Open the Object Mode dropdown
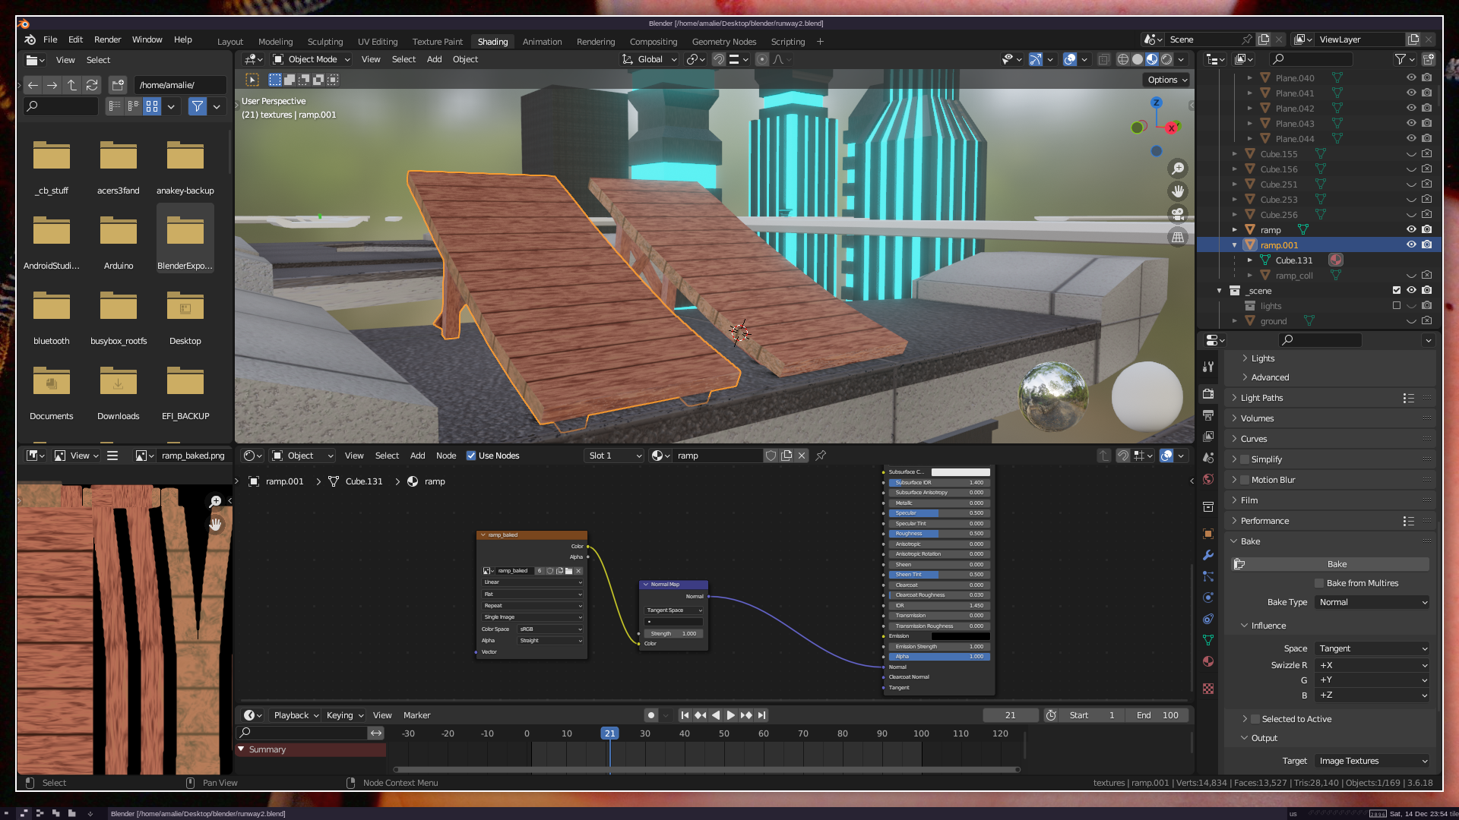 (312, 59)
